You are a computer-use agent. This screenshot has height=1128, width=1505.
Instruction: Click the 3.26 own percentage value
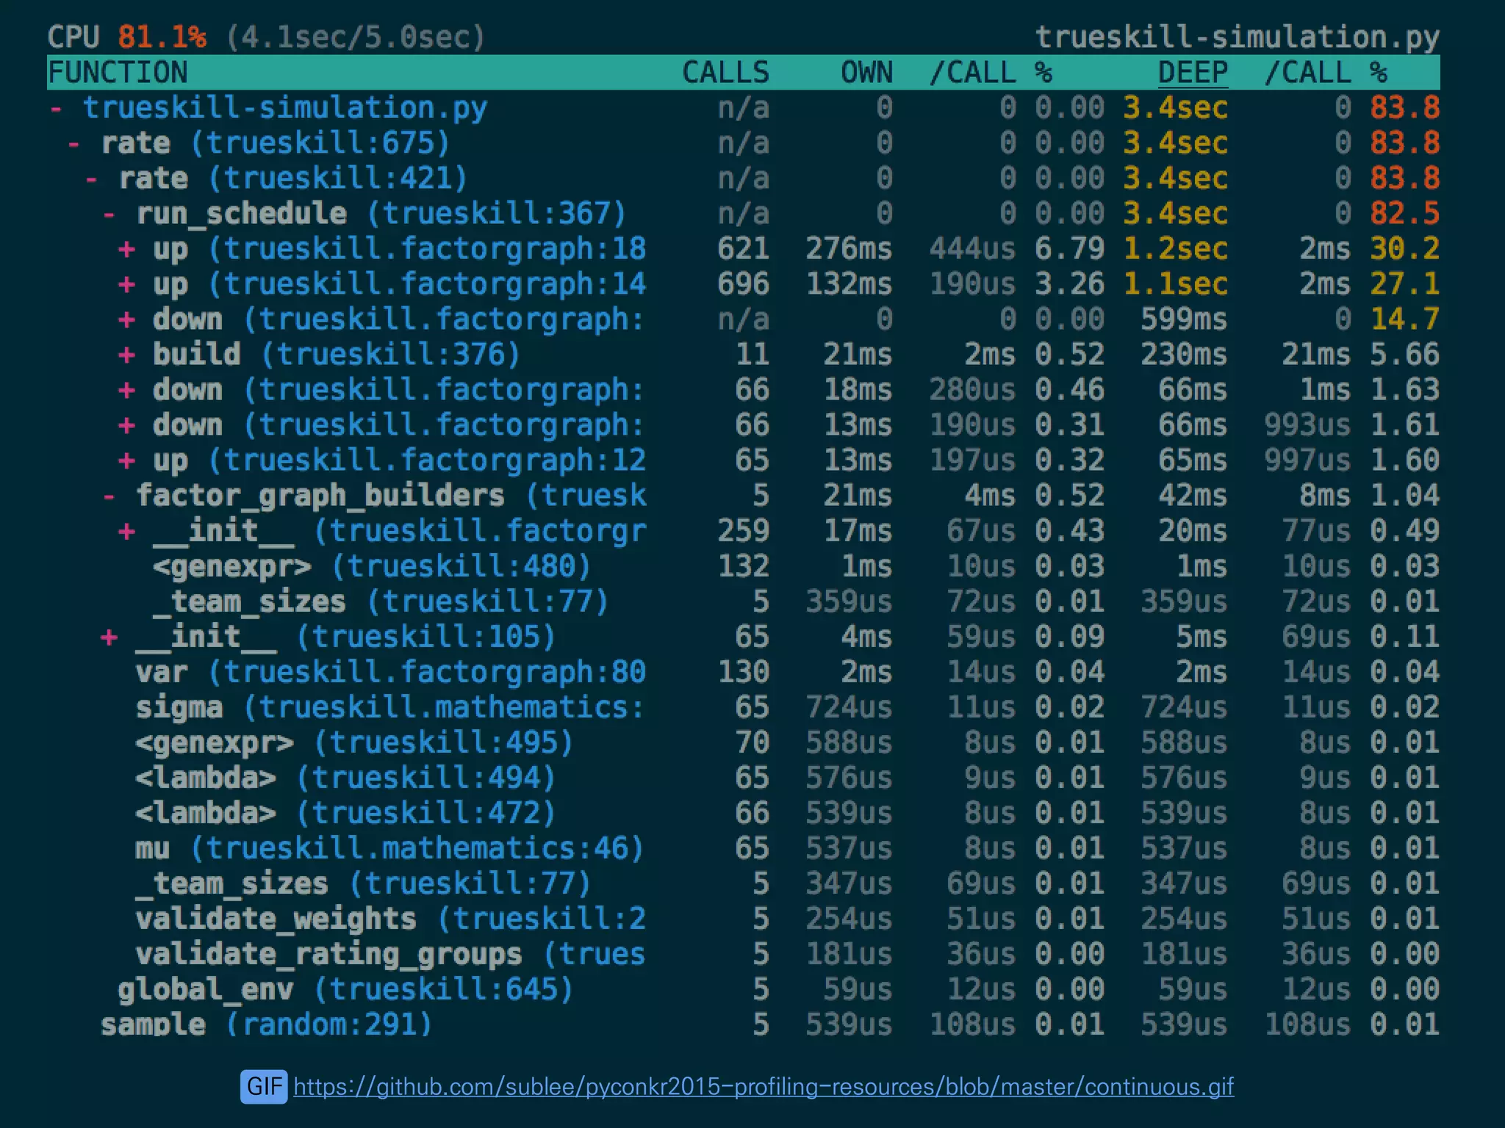1070,285
